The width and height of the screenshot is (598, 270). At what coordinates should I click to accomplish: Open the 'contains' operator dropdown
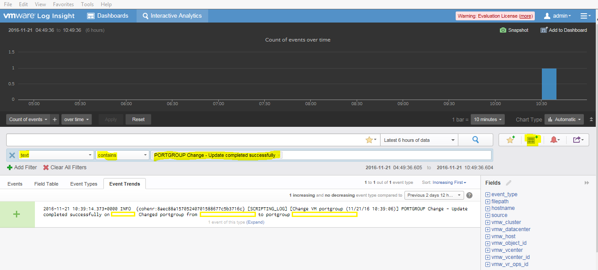pyautogui.click(x=122, y=155)
